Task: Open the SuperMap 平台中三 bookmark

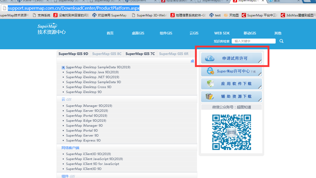Action: (x=260, y=15)
